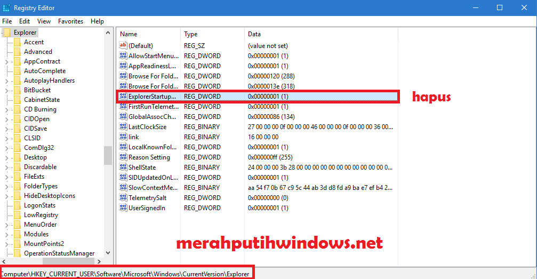Expand the CIDOpen key
The height and width of the screenshot is (279, 537).
point(7,119)
